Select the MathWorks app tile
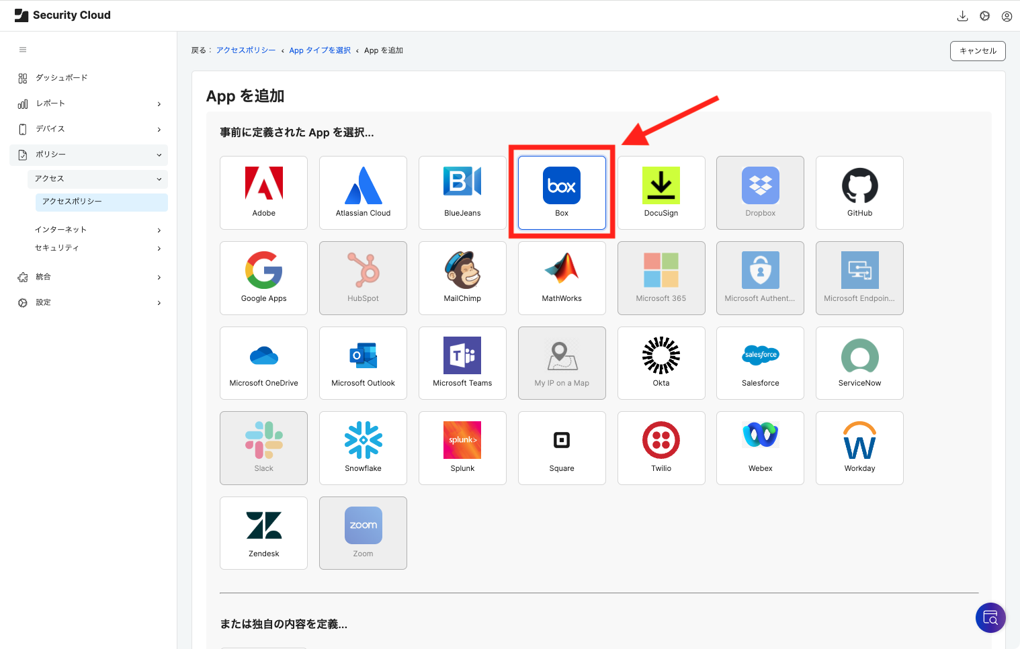This screenshot has height=649, width=1020. click(562, 278)
